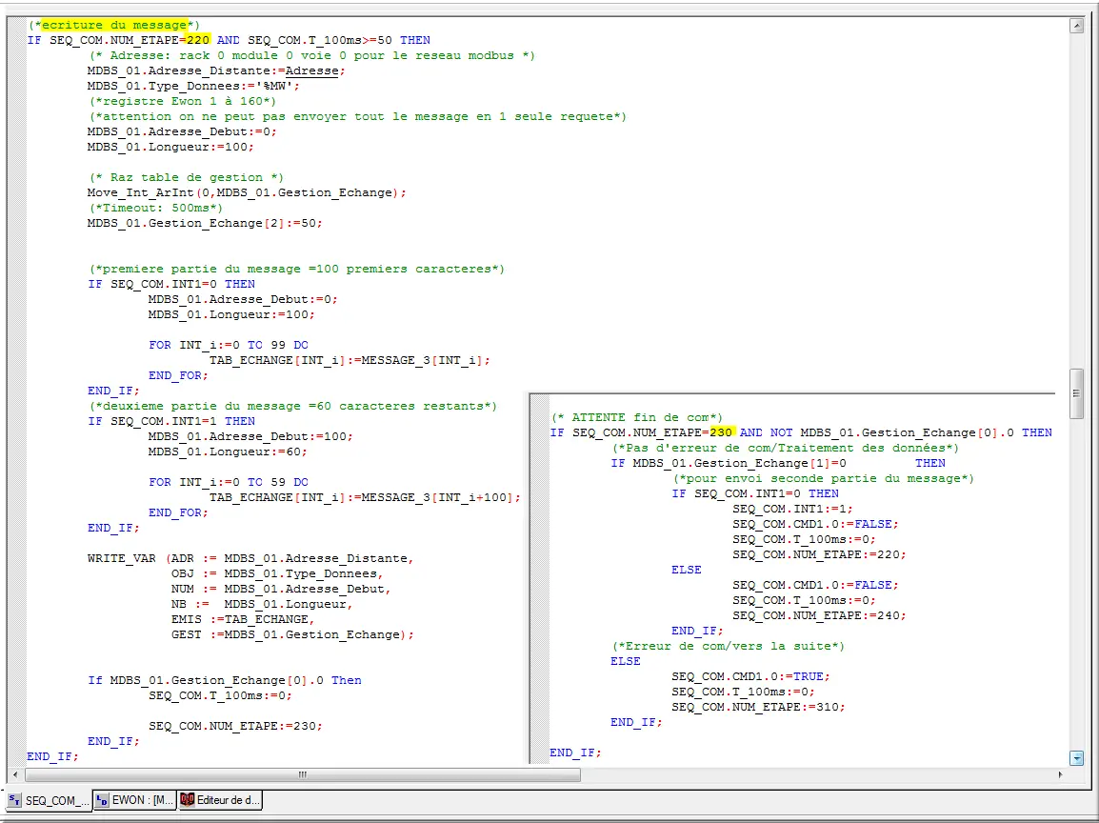Click the line "TAB_ECHANGE[INT_i]:=MESSAGE_3[INT_i];"
This screenshot has height=823, width=1099.
[350, 360]
